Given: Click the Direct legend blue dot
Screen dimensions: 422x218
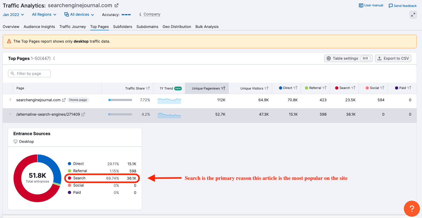Looking at the screenshot, I should click(69, 164).
